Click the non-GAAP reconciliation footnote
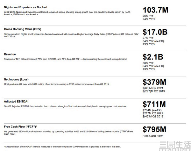This screenshot has height=151, width=191. tap(62, 147)
